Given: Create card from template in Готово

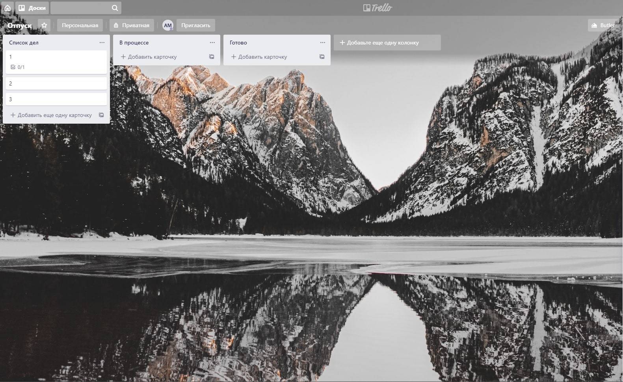Looking at the screenshot, I should click(x=322, y=57).
